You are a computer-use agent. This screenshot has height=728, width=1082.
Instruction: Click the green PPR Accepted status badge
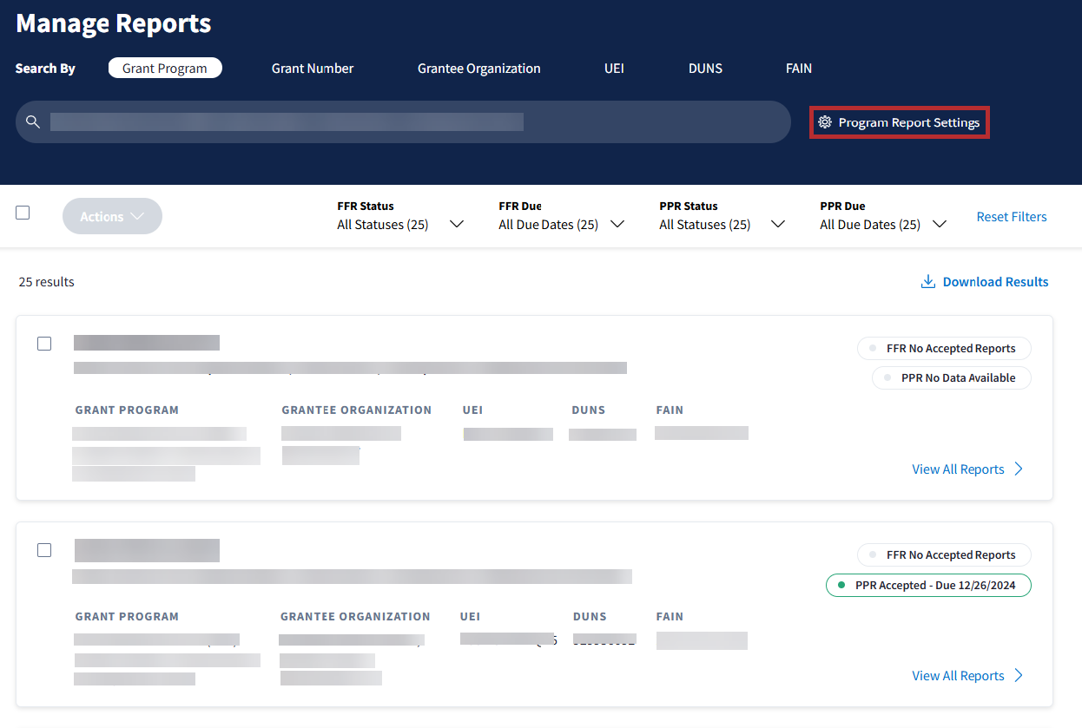(x=927, y=586)
